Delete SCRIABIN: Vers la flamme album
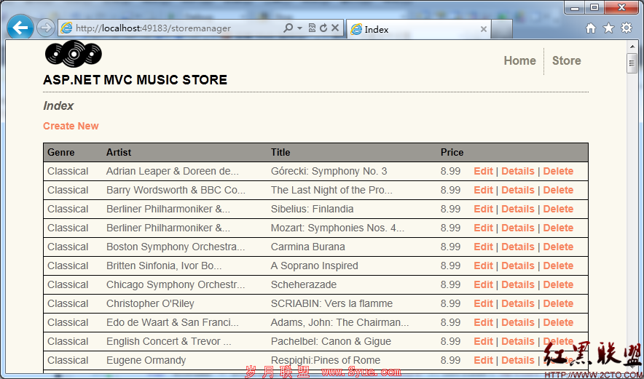 click(x=558, y=303)
